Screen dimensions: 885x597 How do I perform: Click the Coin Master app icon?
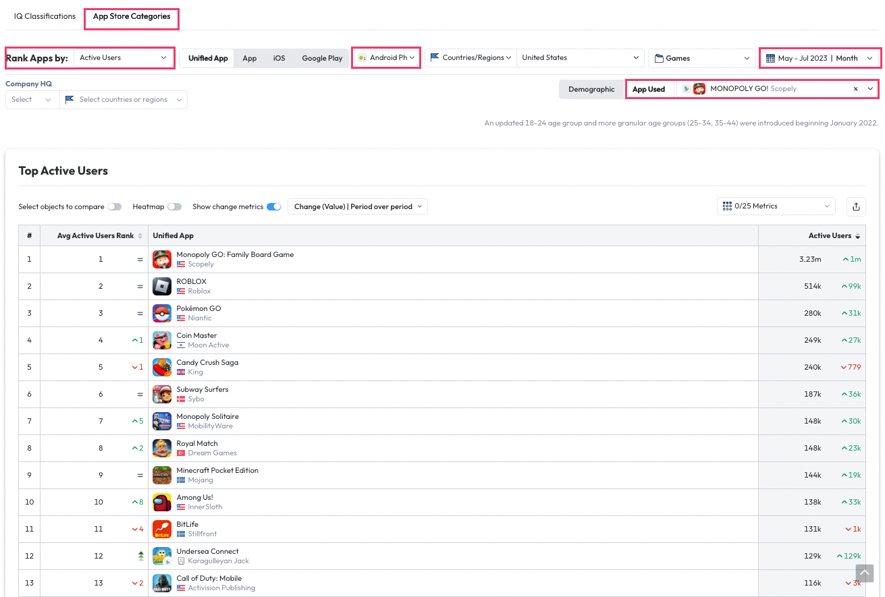pyautogui.click(x=162, y=340)
